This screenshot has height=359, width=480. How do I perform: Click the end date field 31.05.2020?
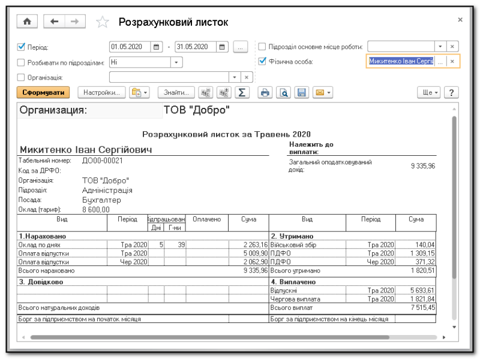(x=196, y=47)
